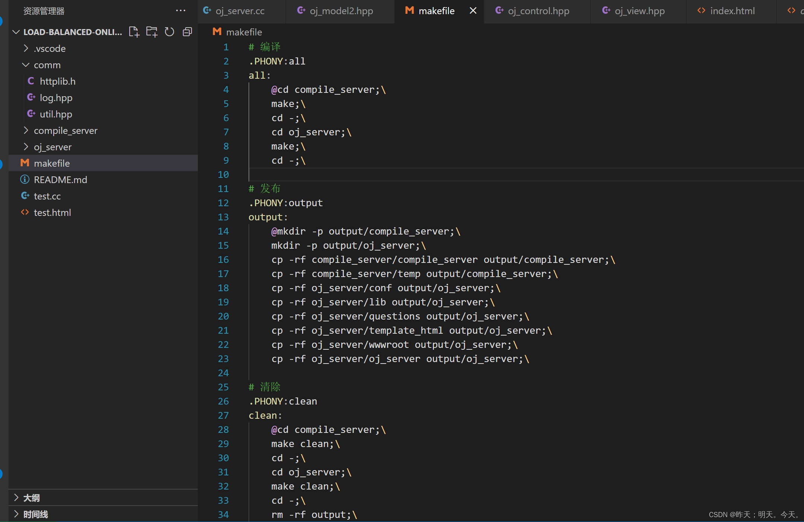Screen dimensions: 804x522
Task: Collapse all folders in explorer
Action: click(187, 32)
